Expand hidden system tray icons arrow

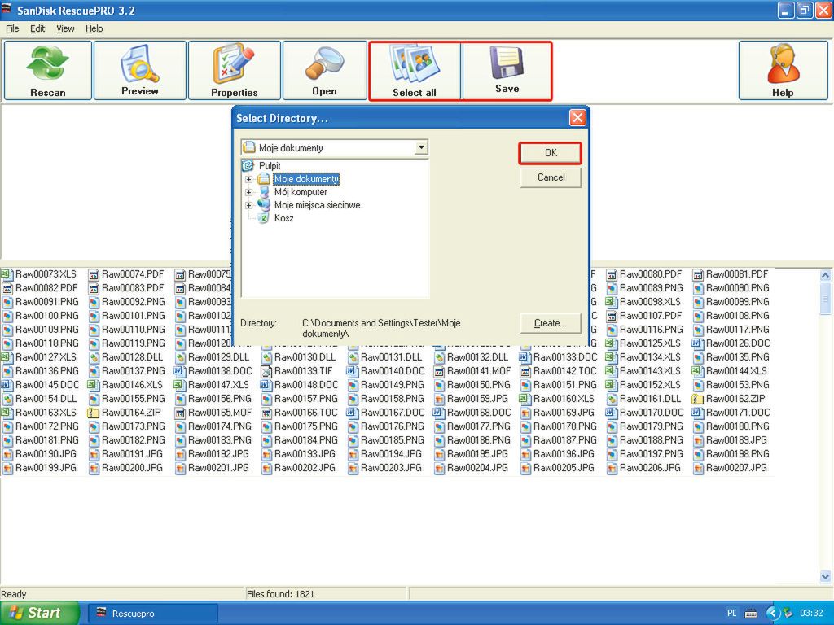[x=773, y=614]
